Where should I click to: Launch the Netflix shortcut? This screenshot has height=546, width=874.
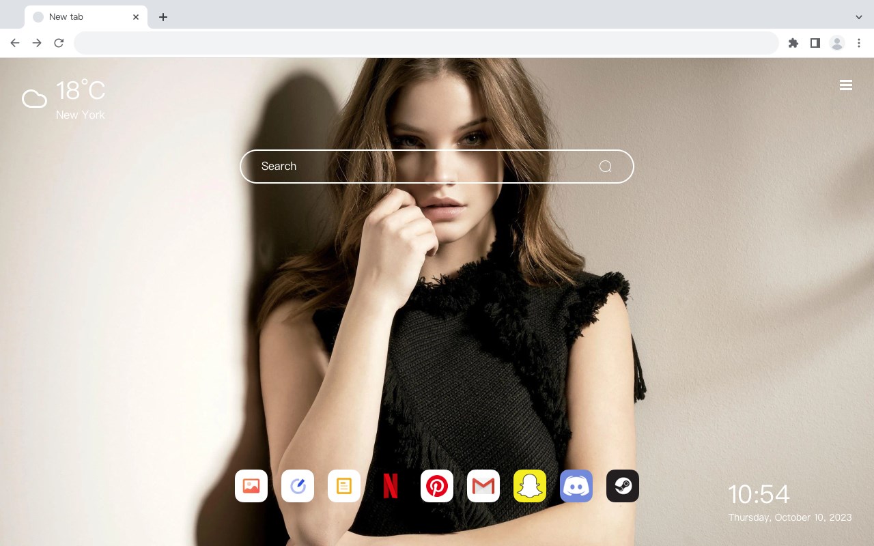[391, 486]
